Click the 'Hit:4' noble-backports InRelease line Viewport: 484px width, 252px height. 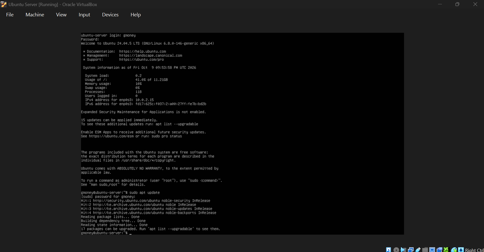point(148,213)
